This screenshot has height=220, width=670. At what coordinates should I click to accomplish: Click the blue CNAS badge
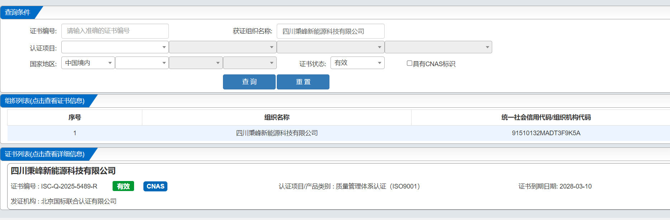155,186
